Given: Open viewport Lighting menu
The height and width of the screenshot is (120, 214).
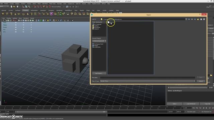Looking at the screenshot, I should point(15,18).
